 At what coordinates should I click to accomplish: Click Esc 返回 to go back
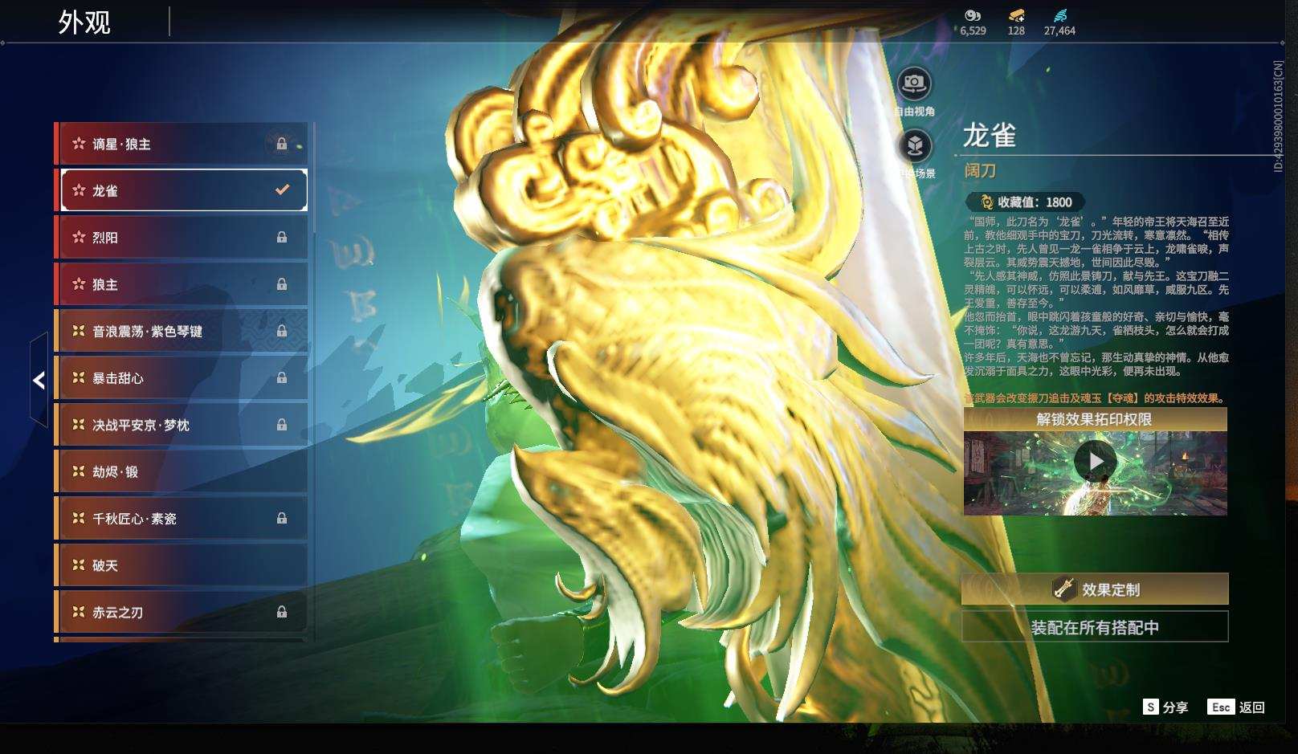click(x=1236, y=707)
